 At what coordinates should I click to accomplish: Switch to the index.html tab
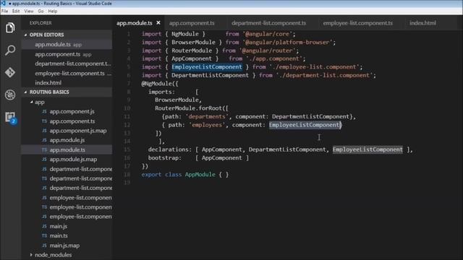[422, 23]
